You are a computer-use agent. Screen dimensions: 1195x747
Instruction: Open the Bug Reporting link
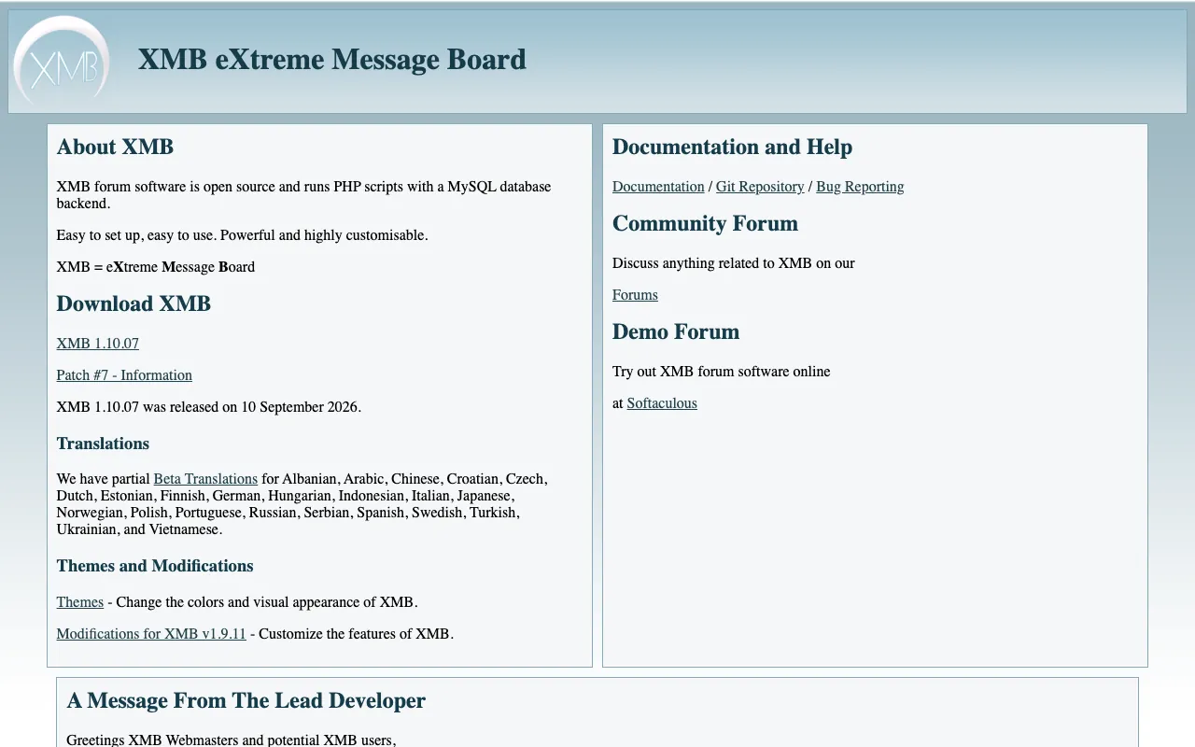pyautogui.click(x=860, y=187)
